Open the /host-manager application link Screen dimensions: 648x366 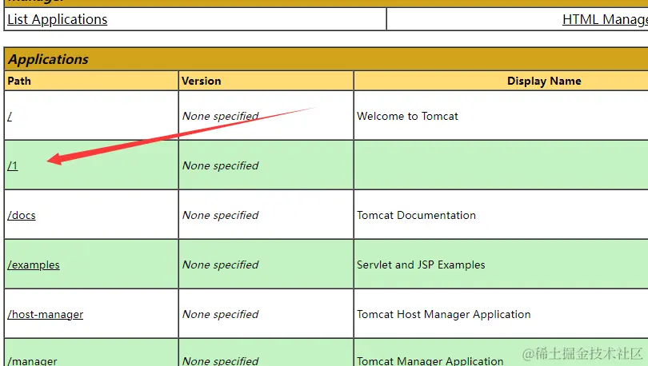(46, 314)
